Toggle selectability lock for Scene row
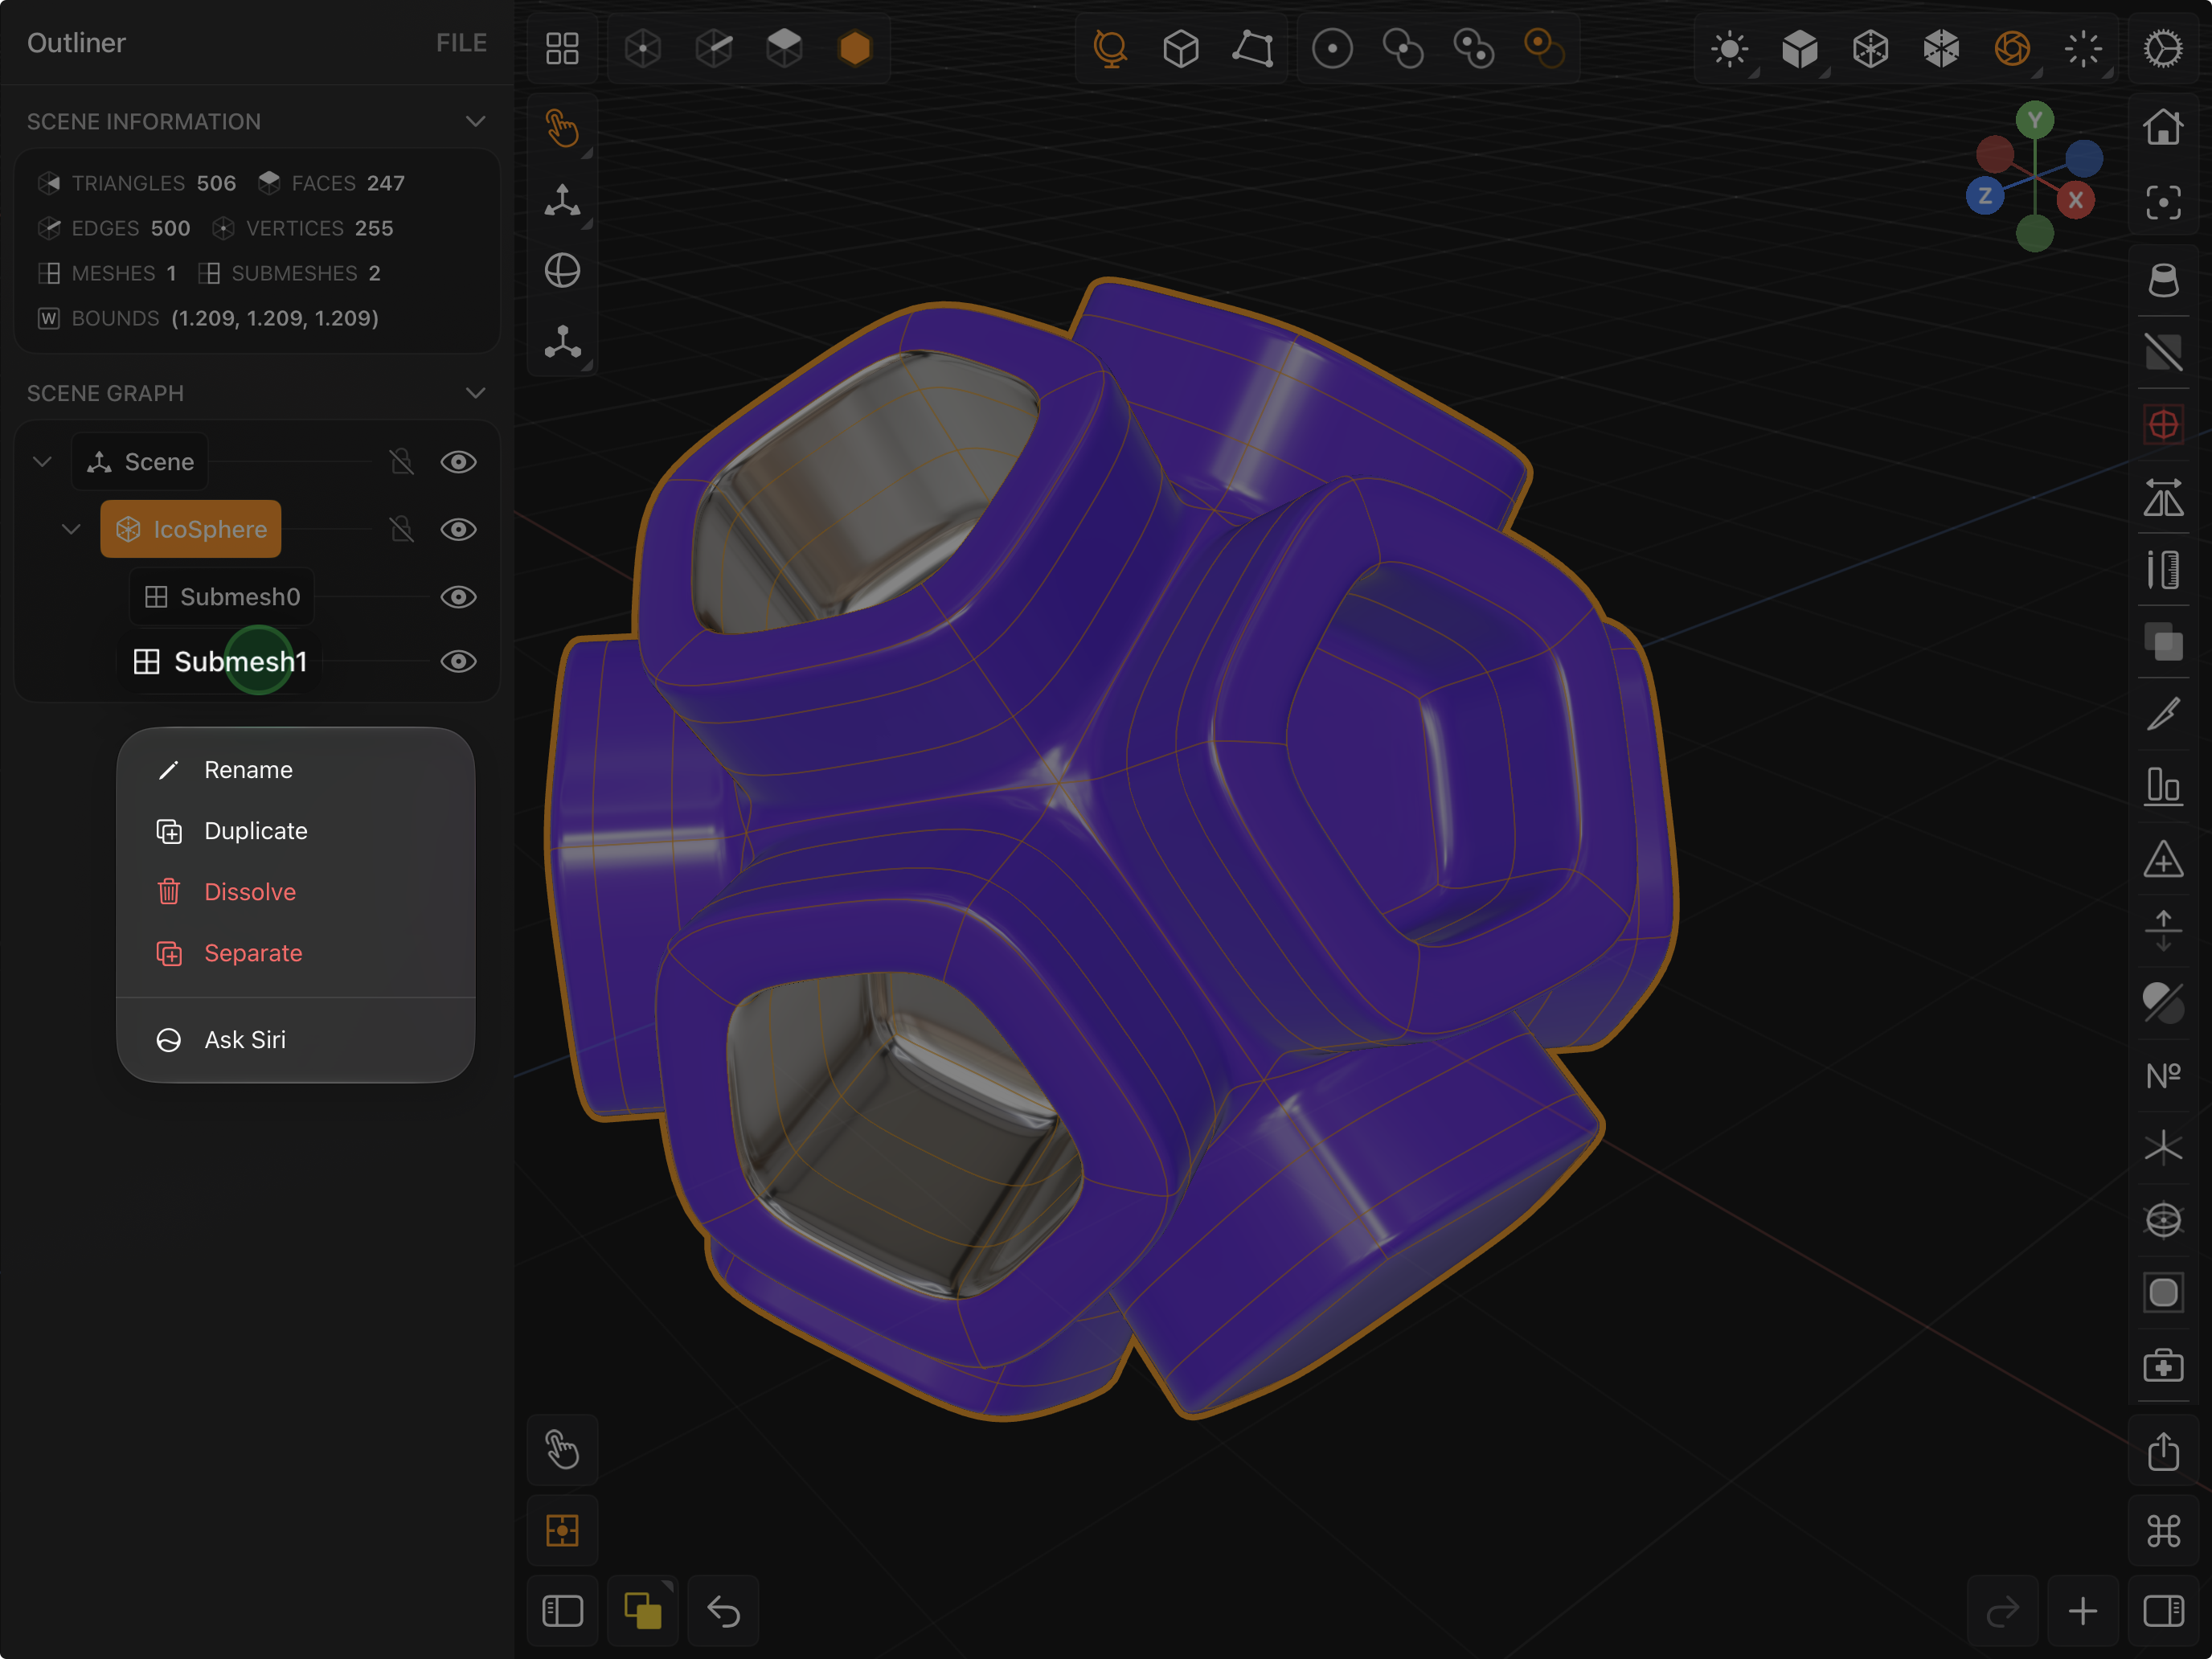The height and width of the screenshot is (1659, 2212). pyautogui.click(x=401, y=462)
